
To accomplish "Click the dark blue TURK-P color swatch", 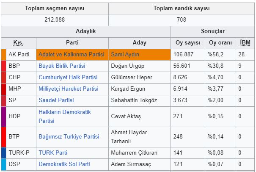I will (x=3, y=153).
